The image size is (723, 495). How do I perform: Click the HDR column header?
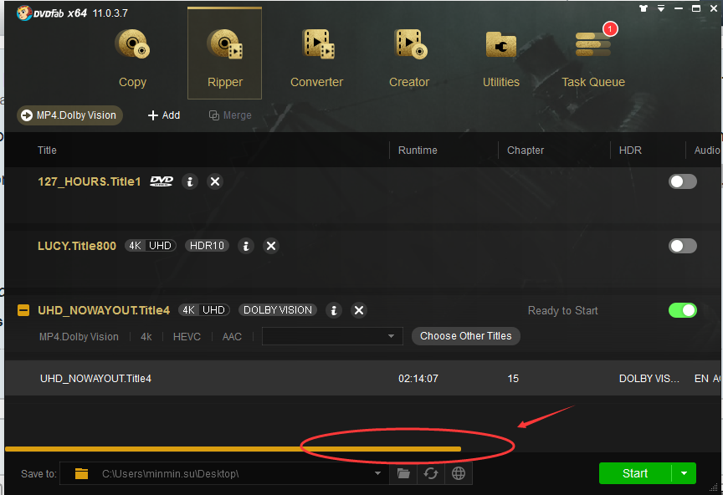[x=630, y=151]
